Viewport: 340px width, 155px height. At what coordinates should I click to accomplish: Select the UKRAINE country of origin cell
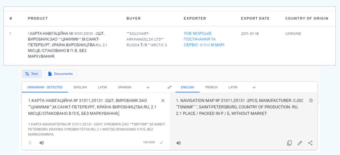(293, 34)
